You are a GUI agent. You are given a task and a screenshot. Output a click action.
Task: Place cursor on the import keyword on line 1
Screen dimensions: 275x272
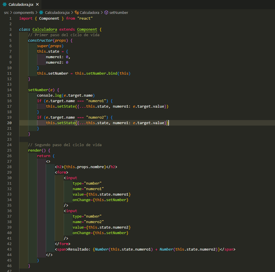(26, 18)
